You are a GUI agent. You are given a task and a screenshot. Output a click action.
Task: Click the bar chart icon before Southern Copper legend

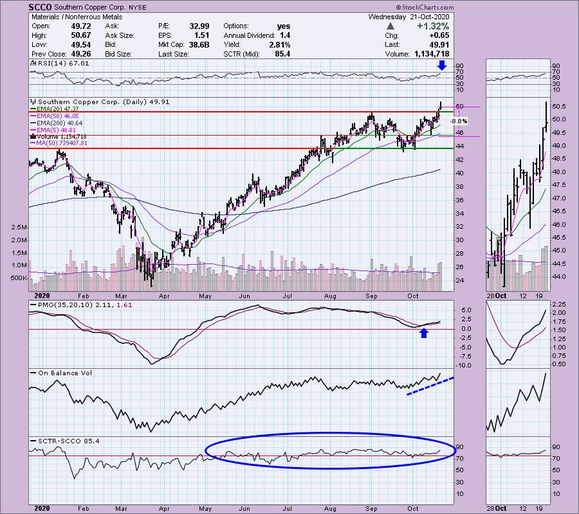click(33, 102)
